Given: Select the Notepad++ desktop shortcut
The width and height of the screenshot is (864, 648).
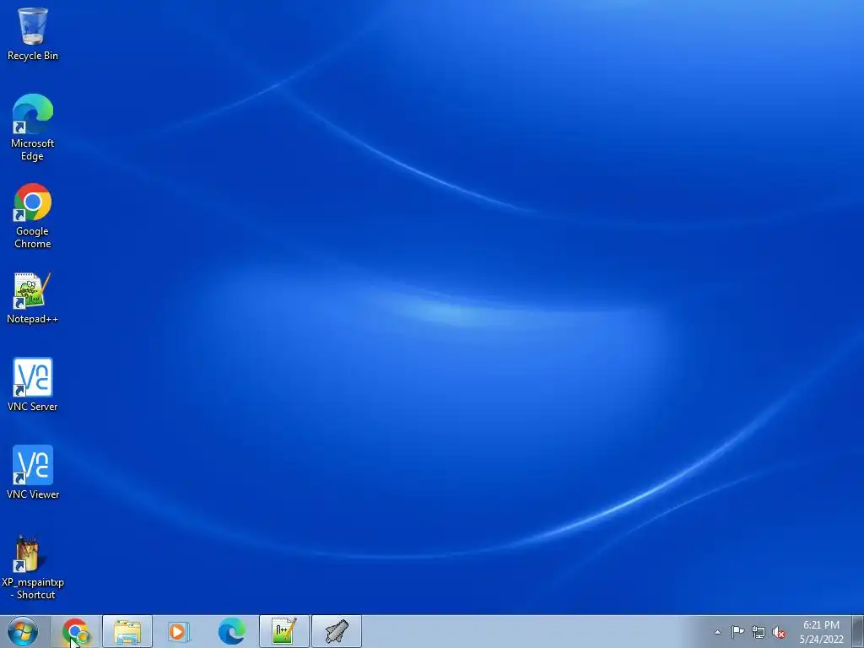Looking at the screenshot, I should point(33,298).
